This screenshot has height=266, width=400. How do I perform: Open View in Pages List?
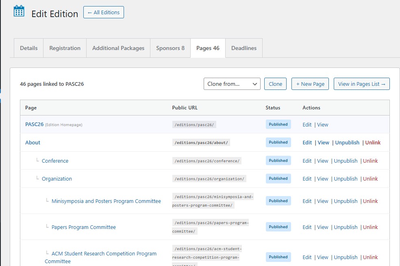click(x=361, y=84)
